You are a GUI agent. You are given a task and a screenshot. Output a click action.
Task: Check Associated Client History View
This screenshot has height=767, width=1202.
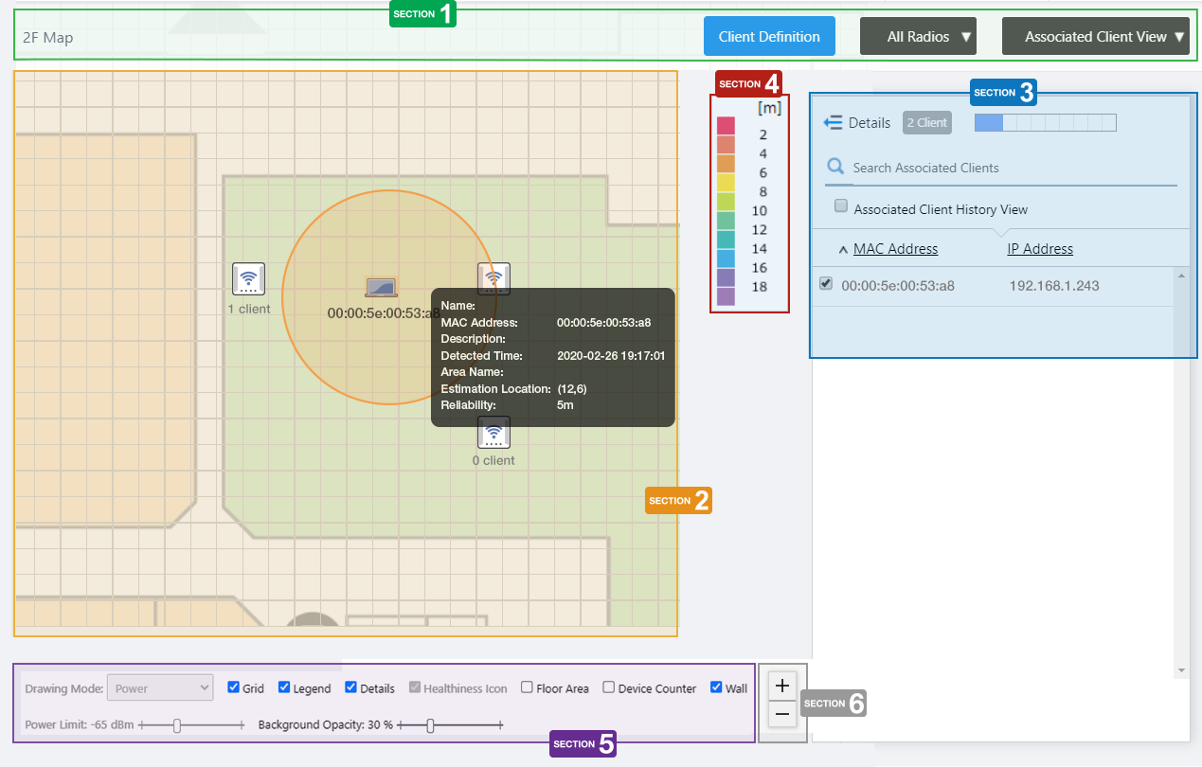(840, 206)
